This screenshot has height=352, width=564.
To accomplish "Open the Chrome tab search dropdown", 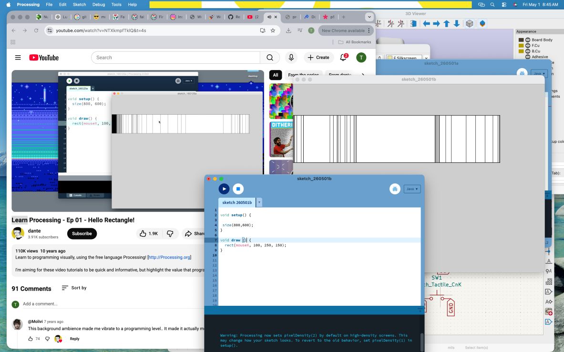I will point(369,17).
